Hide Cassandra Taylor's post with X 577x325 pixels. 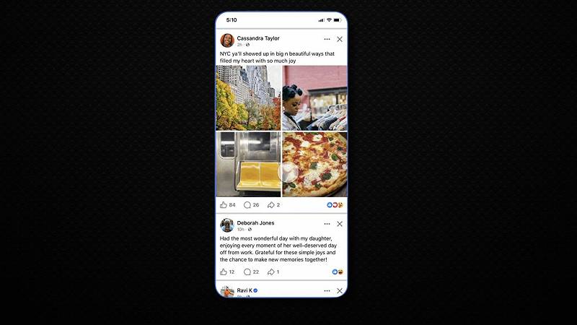(340, 39)
